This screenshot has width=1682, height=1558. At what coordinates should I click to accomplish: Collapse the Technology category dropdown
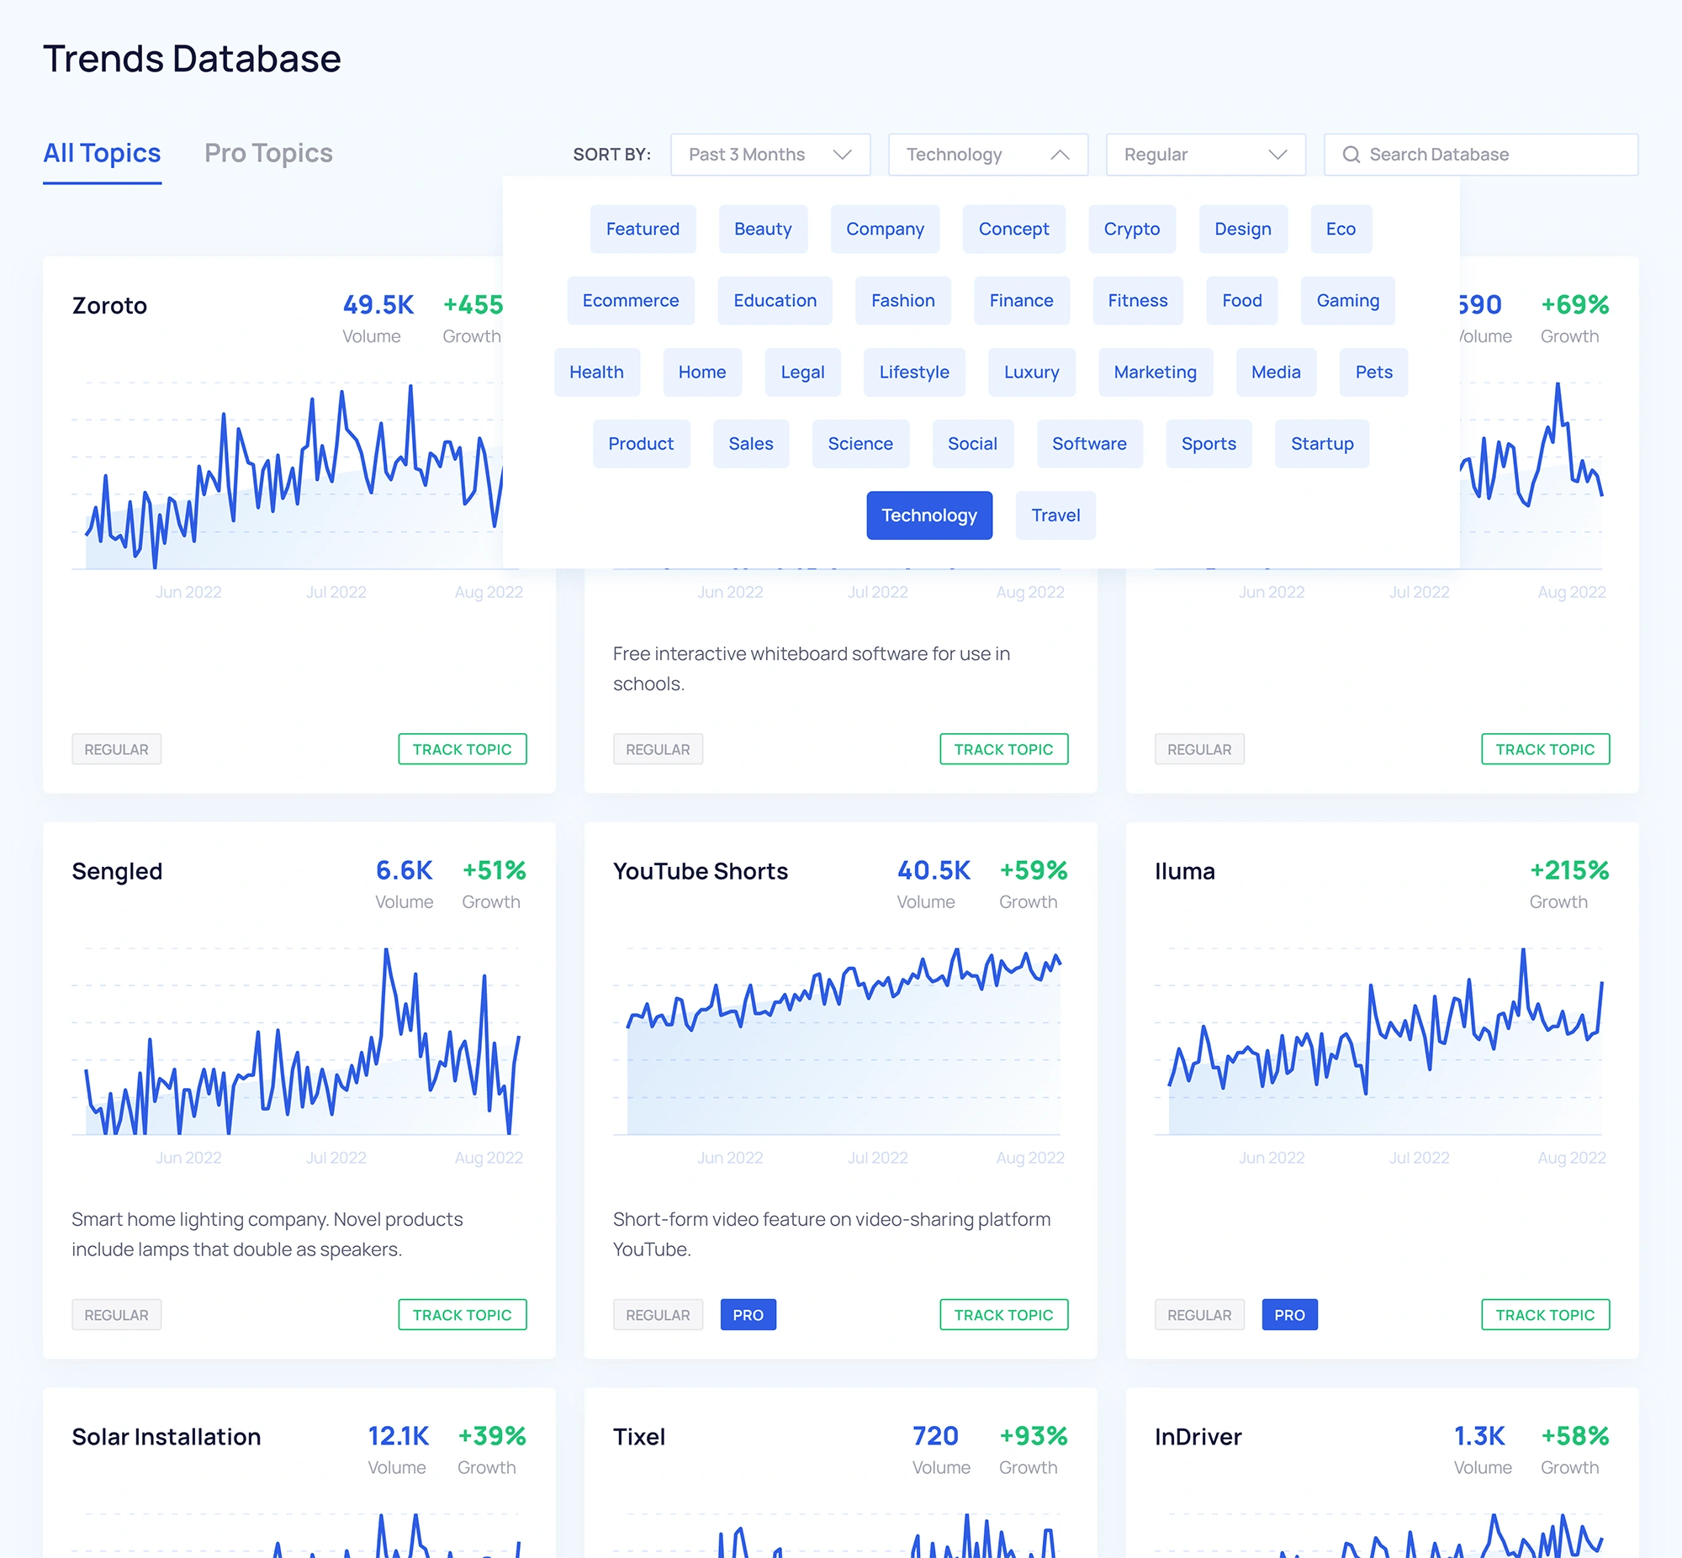click(x=987, y=154)
